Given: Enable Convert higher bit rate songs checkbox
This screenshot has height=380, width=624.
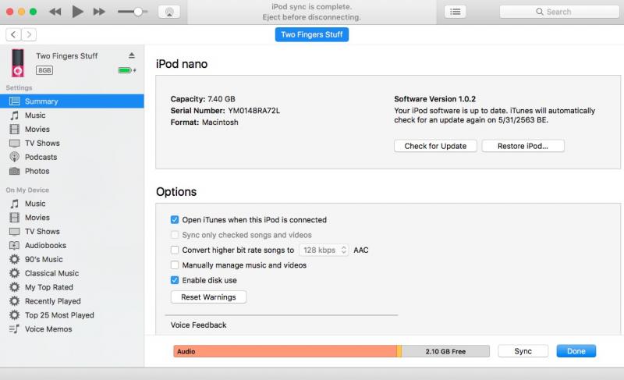Looking at the screenshot, I should click(175, 250).
